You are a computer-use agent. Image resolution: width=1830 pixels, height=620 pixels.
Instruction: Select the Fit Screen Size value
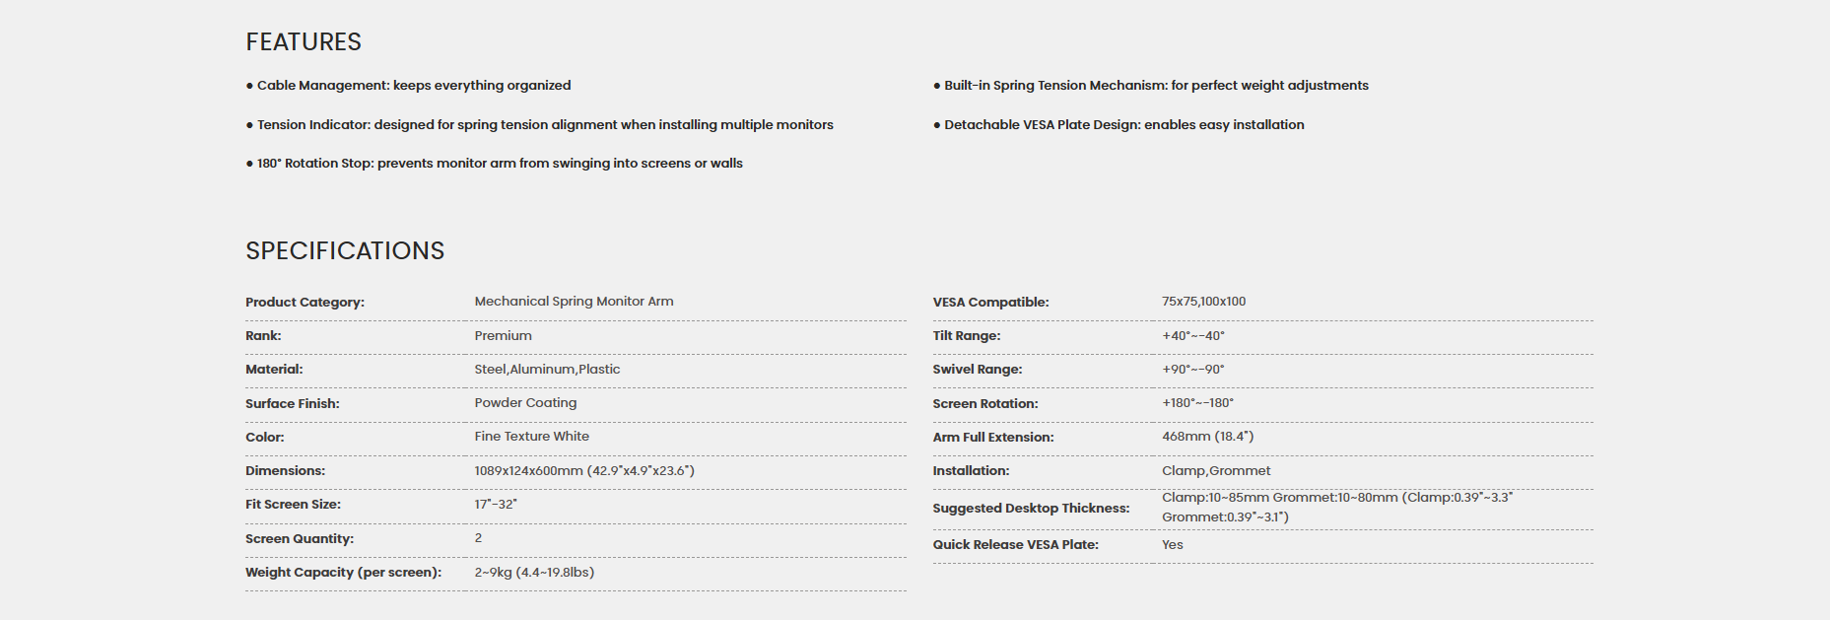[496, 505]
